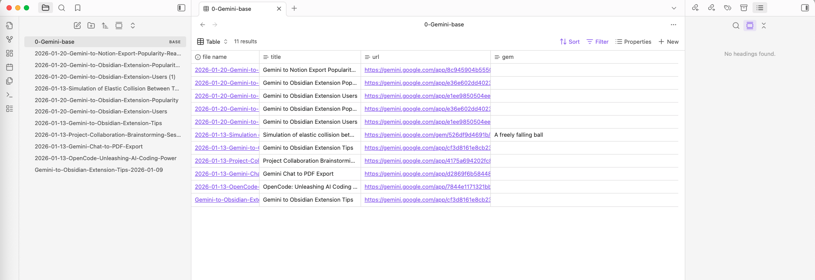
Task: Open search in the left sidebar
Action: [62, 8]
